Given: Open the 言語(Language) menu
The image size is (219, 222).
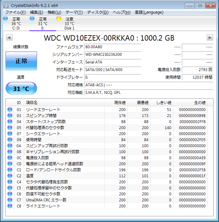Looking at the screenshot, I should pyautogui.click(x=149, y=12).
